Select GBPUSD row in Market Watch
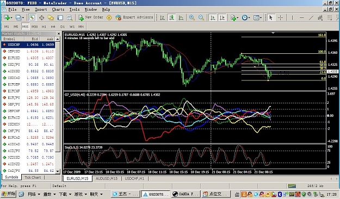This screenshot has width=340, height=199. tap(28, 51)
